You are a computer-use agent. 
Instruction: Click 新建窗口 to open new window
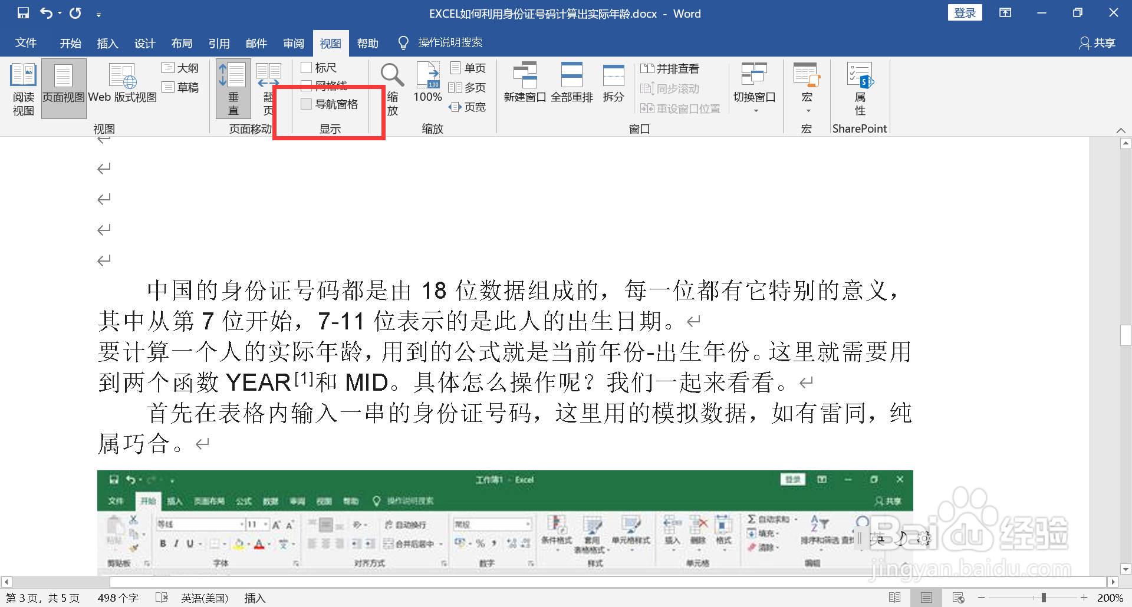coord(525,83)
